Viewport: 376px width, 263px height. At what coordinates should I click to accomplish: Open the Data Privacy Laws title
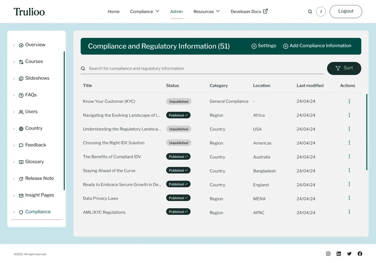coord(100,198)
